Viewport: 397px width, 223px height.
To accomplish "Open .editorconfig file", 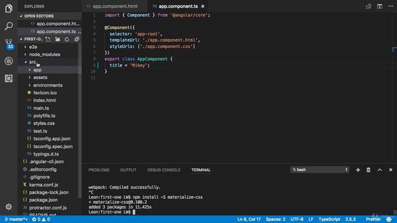I will click(43, 169).
